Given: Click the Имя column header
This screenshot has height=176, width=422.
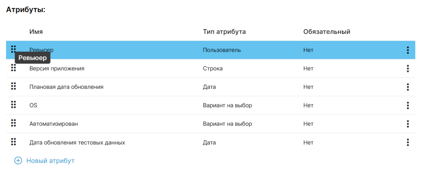Looking at the screenshot, I should (x=36, y=32).
